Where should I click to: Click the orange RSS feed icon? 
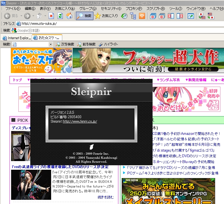142,16
